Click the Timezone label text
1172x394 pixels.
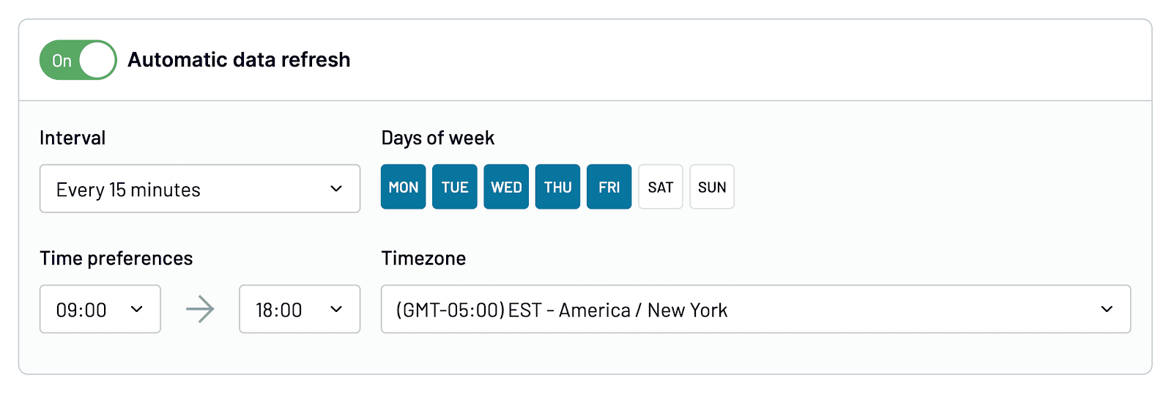coord(423,259)
